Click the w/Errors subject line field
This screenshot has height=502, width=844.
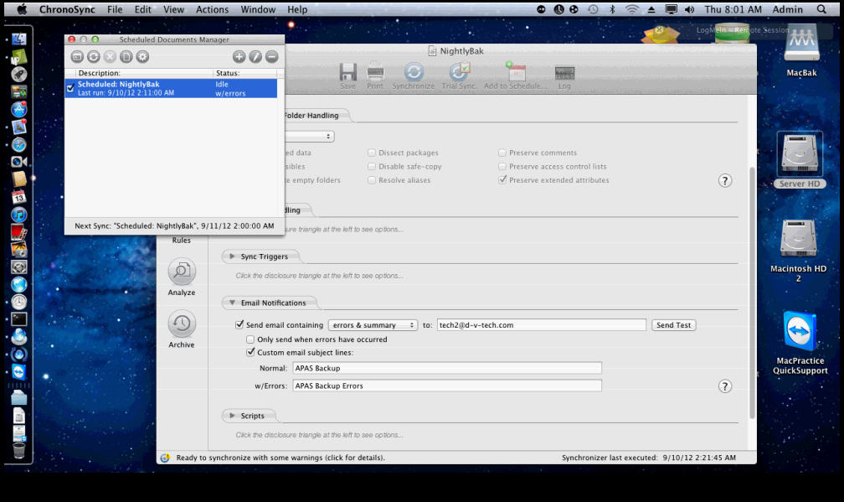(447, 386)
